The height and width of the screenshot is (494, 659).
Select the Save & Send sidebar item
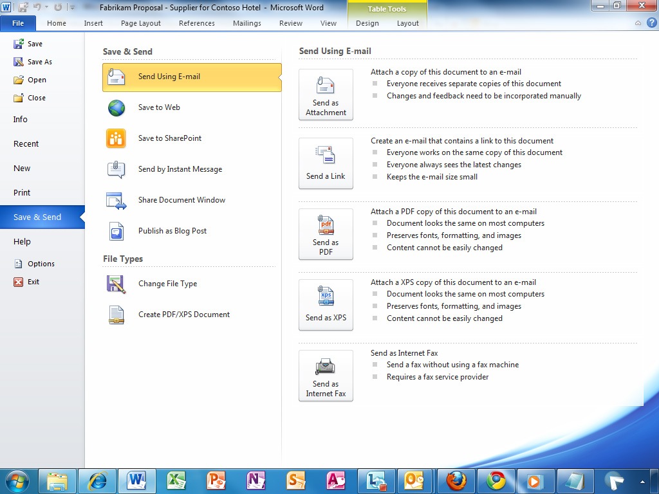coord(42,217)
